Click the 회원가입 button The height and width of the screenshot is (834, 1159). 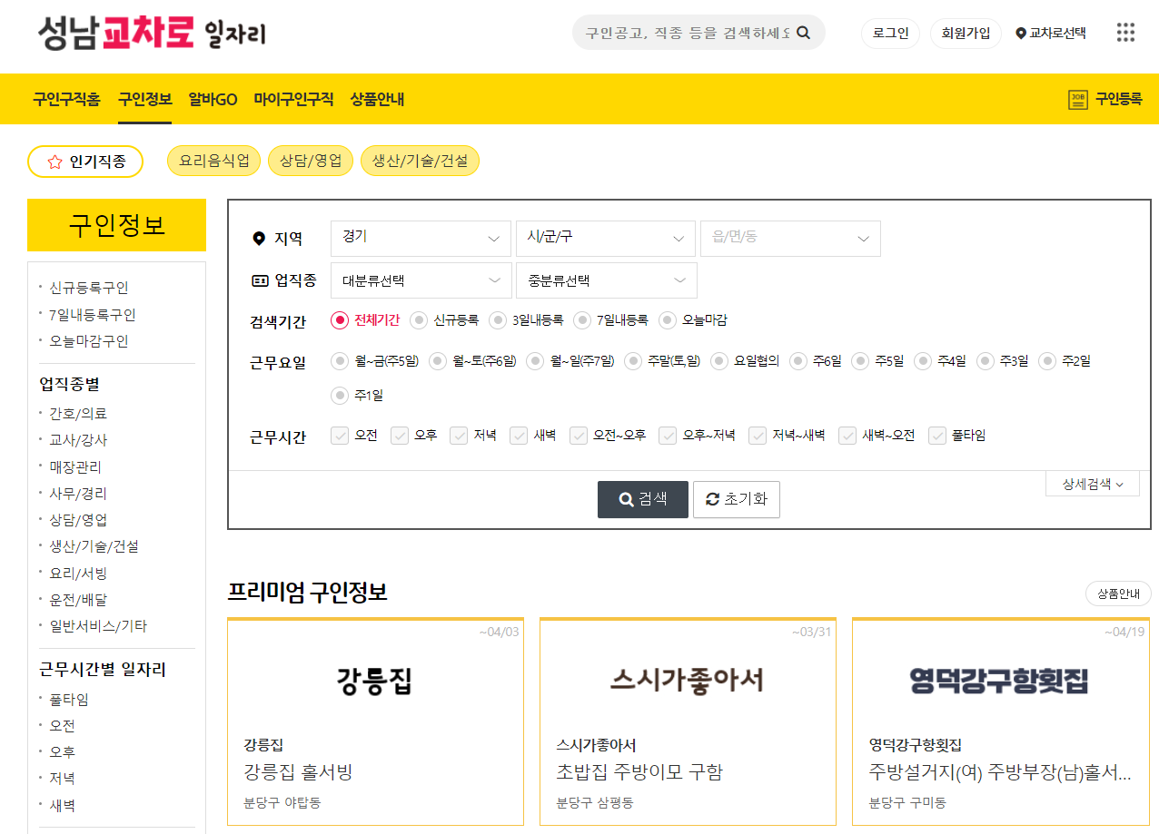coord(966,32)
